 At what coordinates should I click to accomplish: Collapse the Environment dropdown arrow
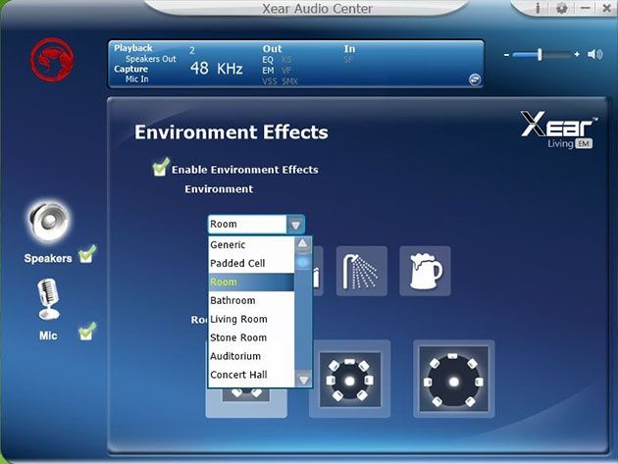click(x=295, y=225)
